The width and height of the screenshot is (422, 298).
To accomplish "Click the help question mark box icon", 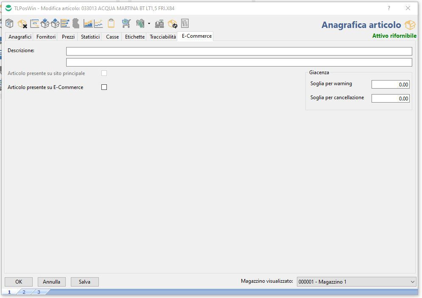I will click(x=9, y=23).
